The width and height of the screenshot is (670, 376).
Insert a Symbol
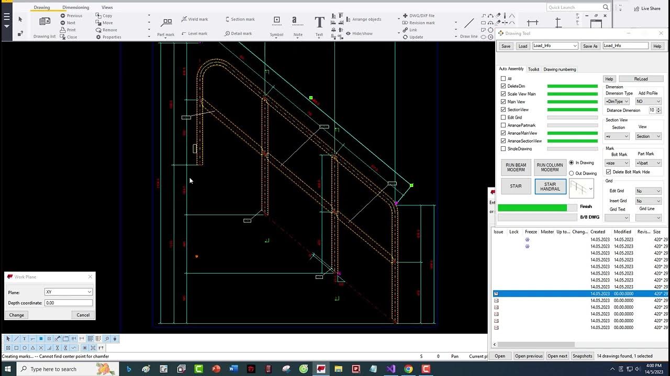[x=276, y=26]
